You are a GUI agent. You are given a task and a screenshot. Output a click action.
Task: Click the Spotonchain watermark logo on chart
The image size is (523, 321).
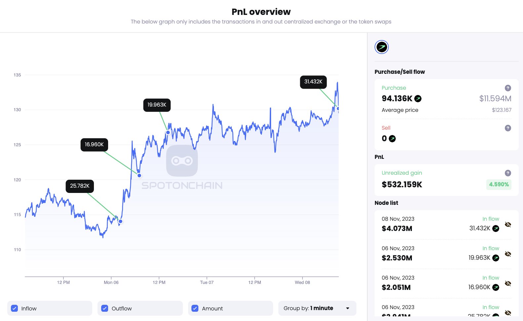tap(182, 161)
